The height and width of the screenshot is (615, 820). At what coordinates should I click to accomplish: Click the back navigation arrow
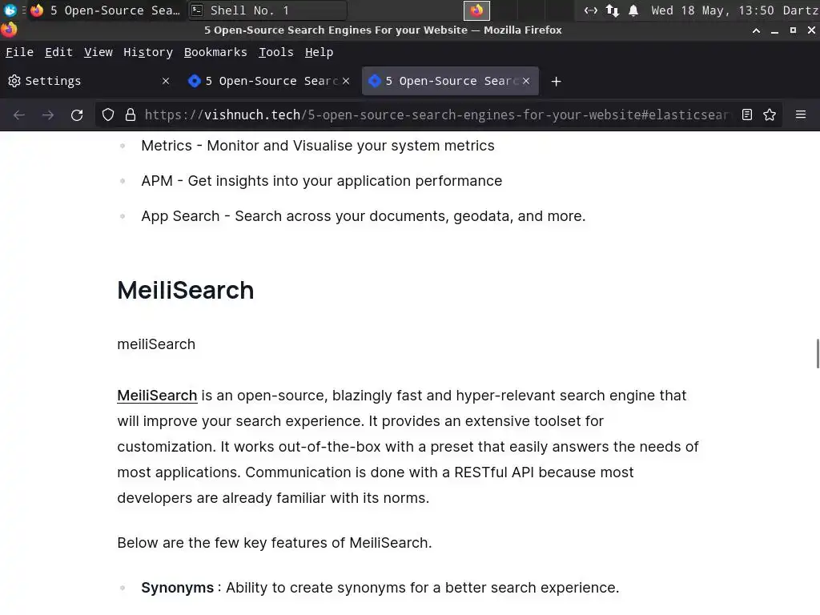(x=19, y=115)
